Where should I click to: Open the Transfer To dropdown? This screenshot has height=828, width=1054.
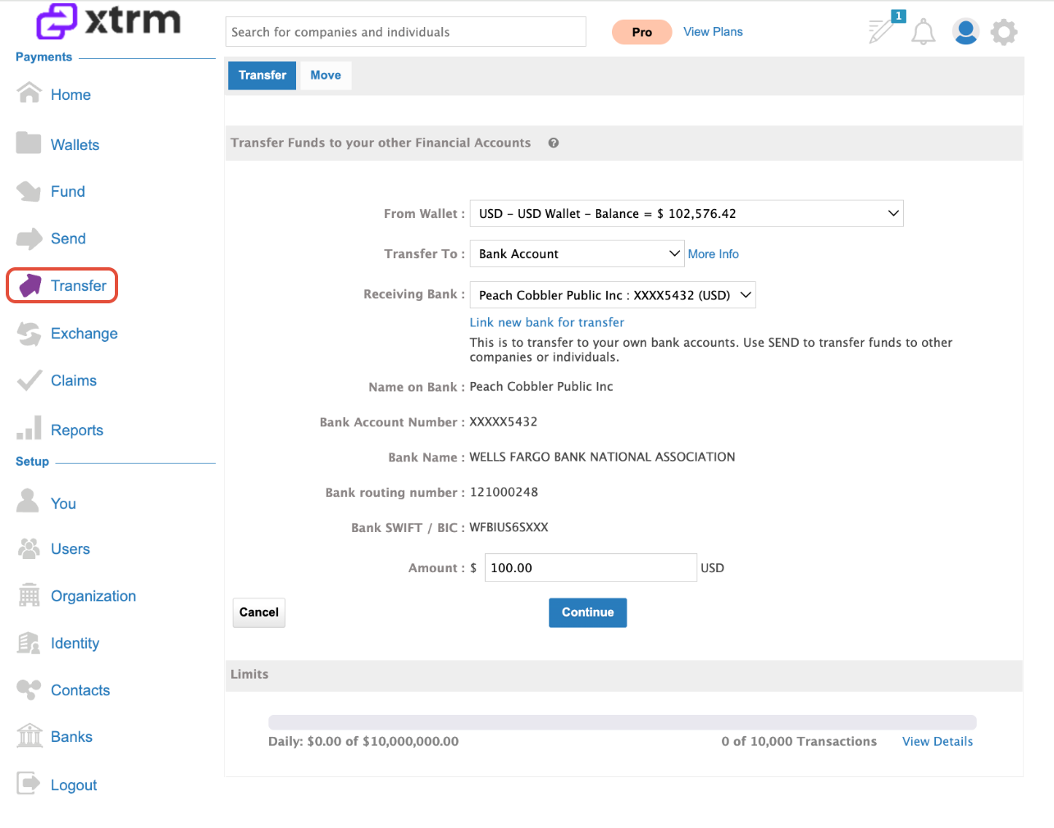click(x=577, y=254)
